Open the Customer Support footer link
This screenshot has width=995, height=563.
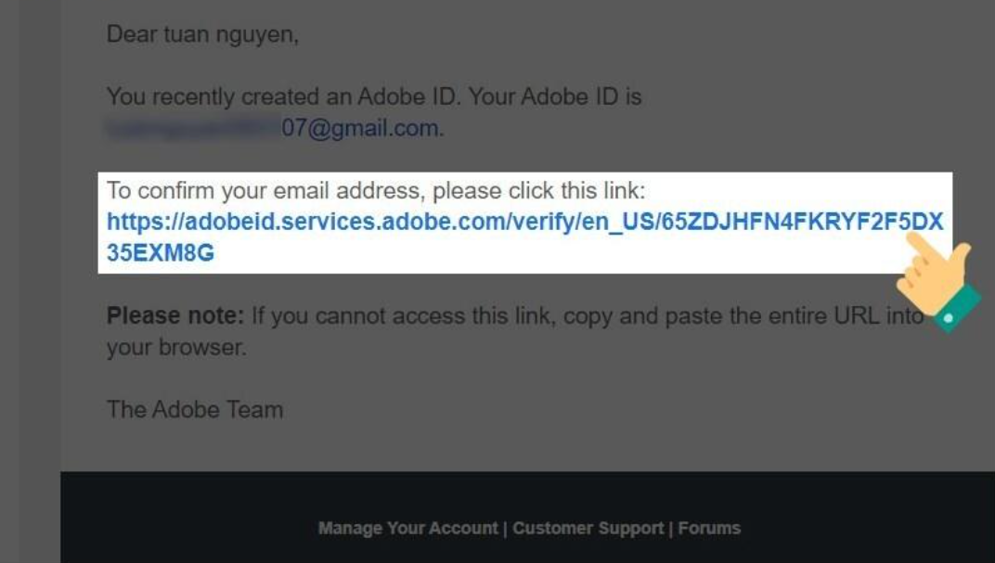(588, 528)
